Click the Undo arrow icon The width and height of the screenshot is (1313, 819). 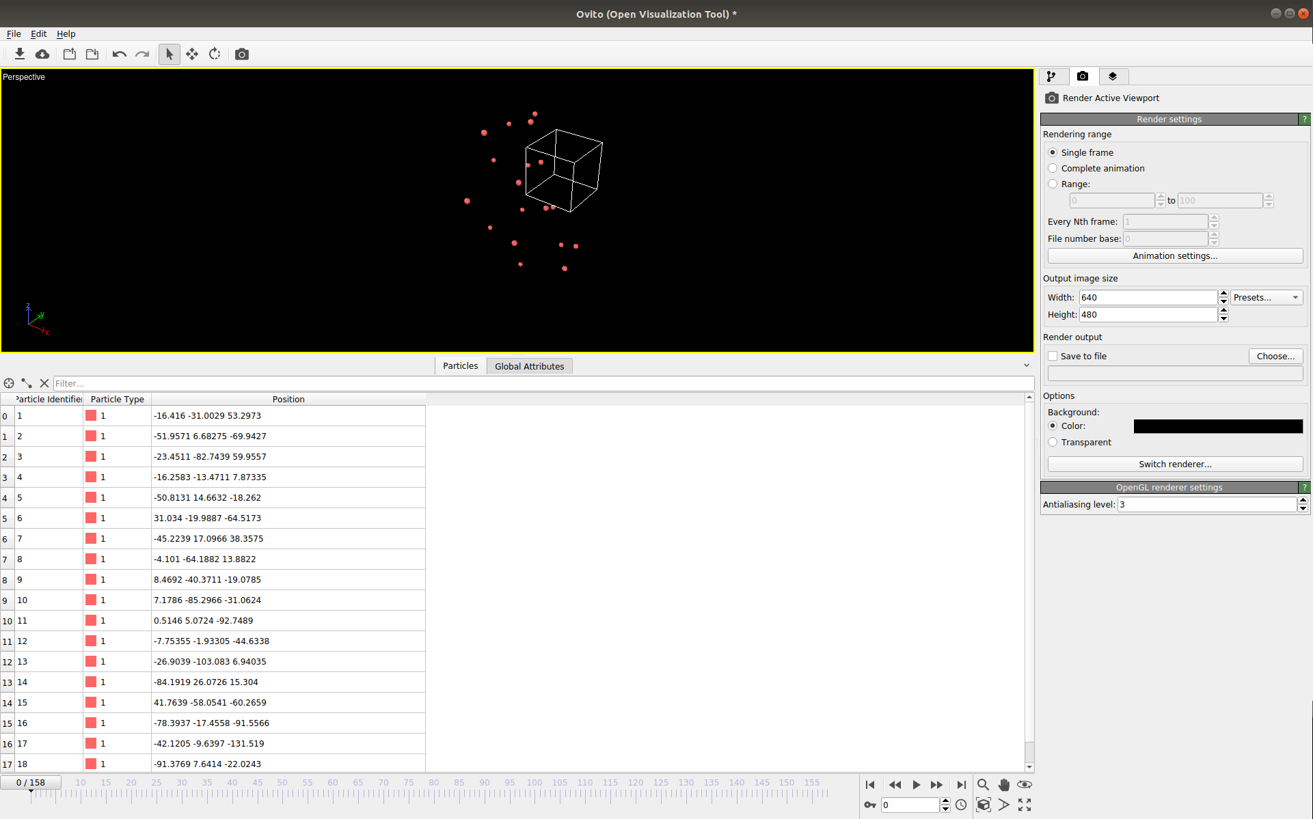tap(119, 54)
